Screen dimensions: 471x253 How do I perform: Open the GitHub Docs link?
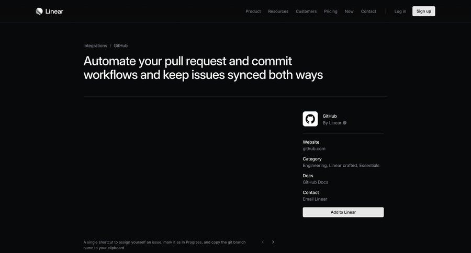[316, 182]
